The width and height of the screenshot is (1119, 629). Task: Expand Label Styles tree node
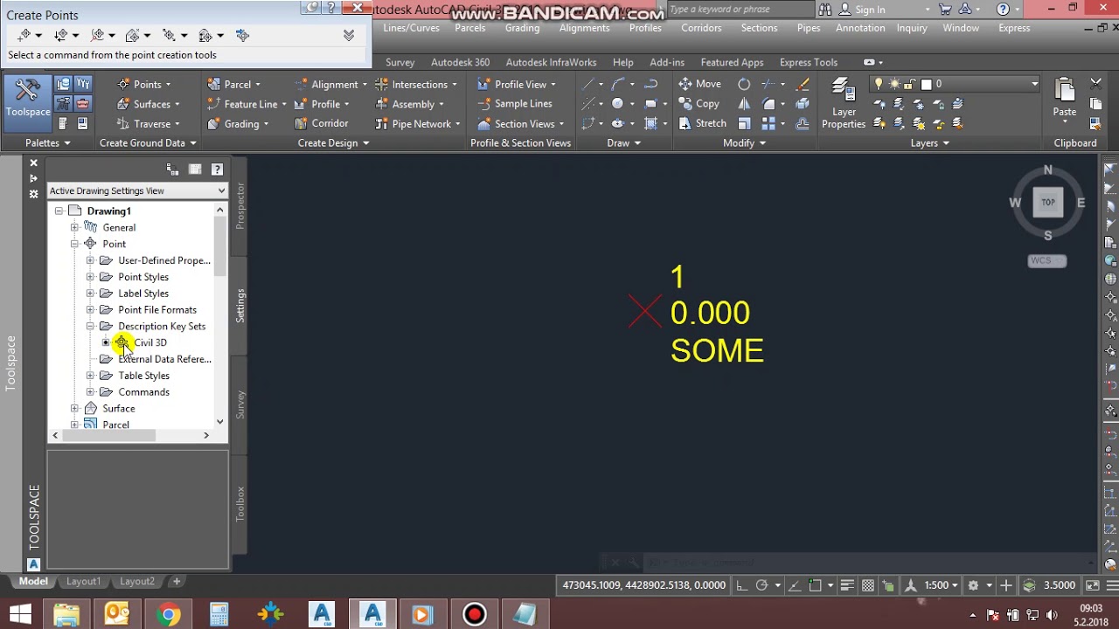(90, 294)
